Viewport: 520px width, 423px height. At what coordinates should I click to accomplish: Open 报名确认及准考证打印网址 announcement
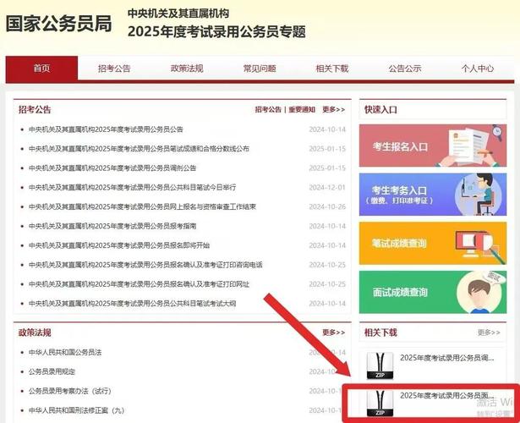(139, 284)
